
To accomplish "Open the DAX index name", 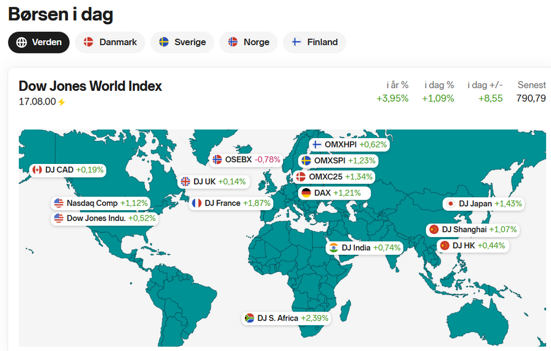I will [322, 193].
